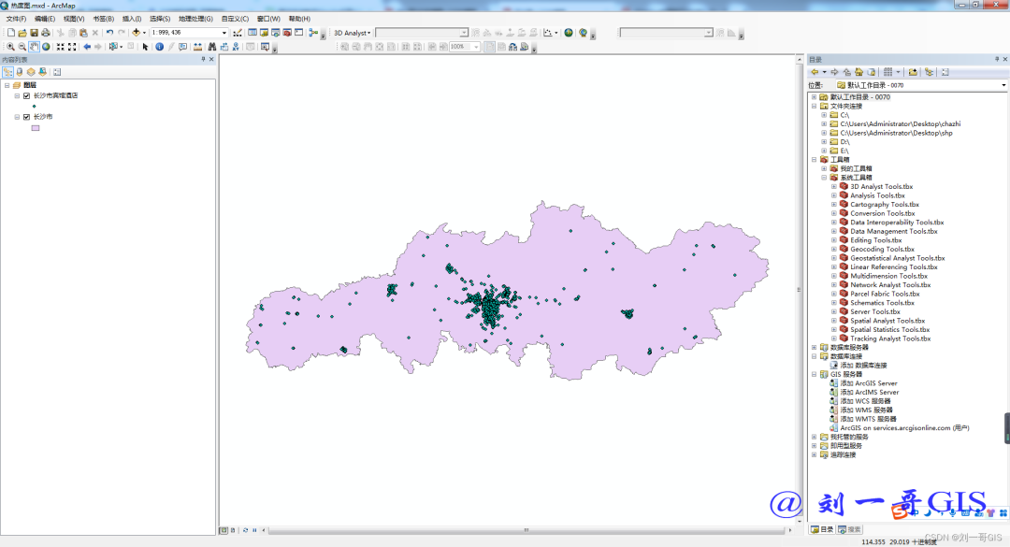Print the map
This screenshot has height=547, width=1010.
click(x=46, y=33)
